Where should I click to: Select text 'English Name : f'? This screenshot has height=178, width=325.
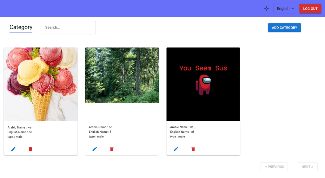(x=100, y=132)
